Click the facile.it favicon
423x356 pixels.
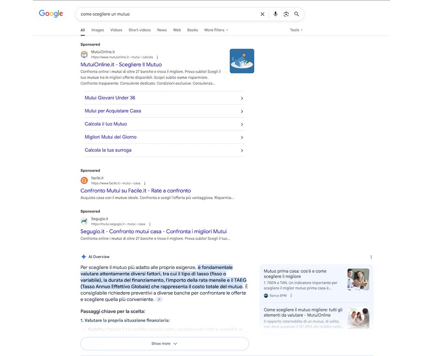point(84,180)
